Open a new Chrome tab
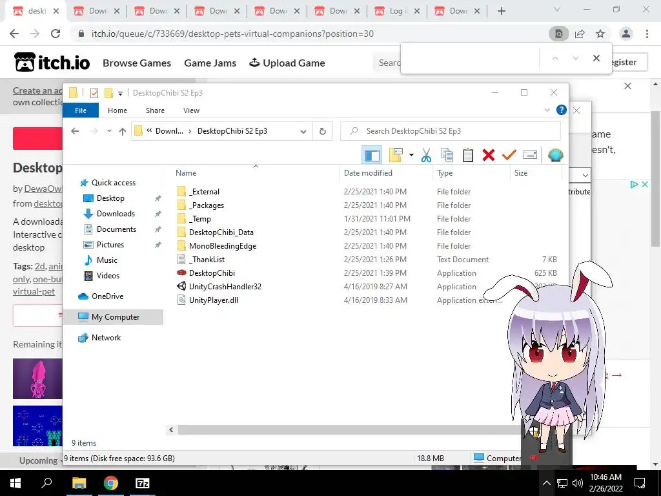This screenshot has width=661, height=496. pos(501,11)
